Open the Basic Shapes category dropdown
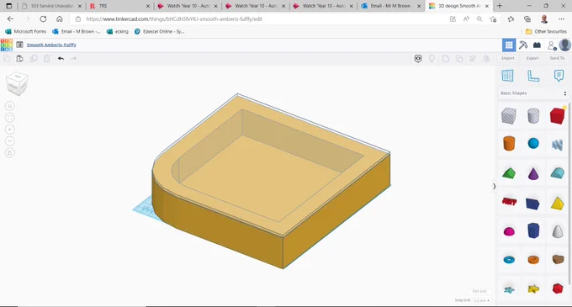 533,93
